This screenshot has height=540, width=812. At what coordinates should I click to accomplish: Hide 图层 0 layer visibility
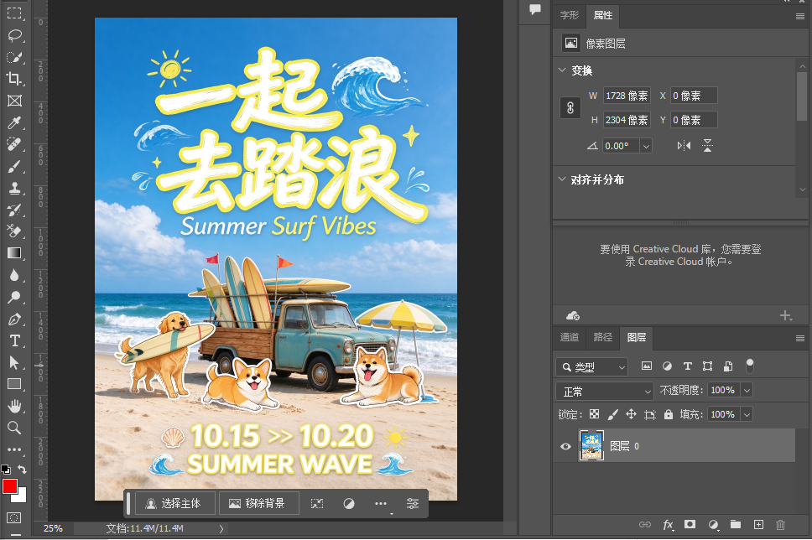tap(565, 446)
